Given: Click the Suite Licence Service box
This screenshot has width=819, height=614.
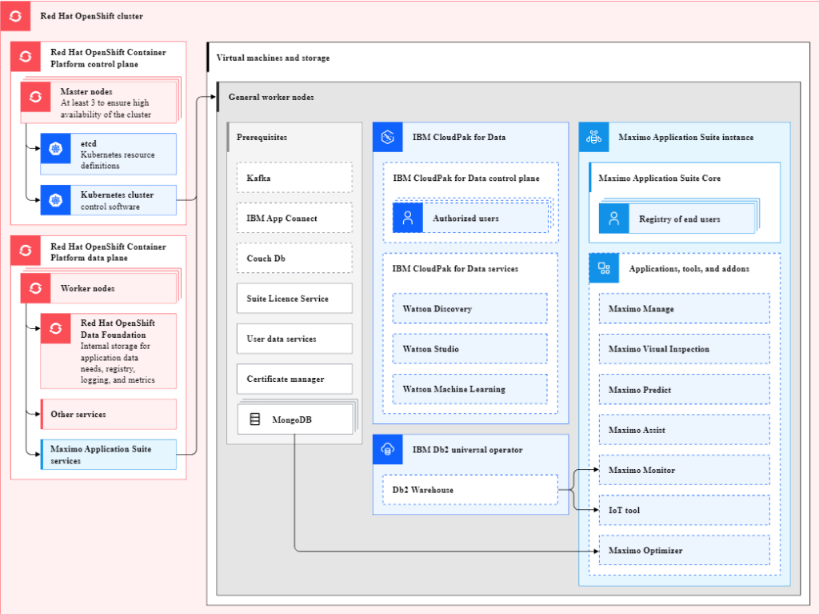Looking at the screenshot, I should [294, 299].
